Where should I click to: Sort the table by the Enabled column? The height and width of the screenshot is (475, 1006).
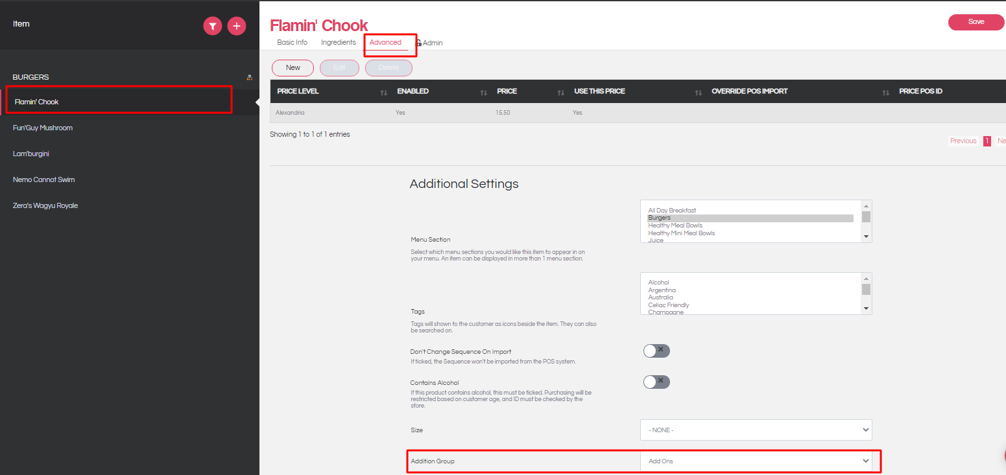point(483,93)
